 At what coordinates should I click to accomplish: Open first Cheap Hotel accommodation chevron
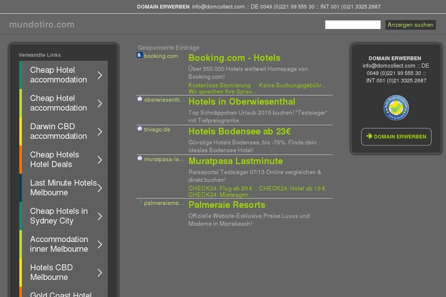click(100, 75)
